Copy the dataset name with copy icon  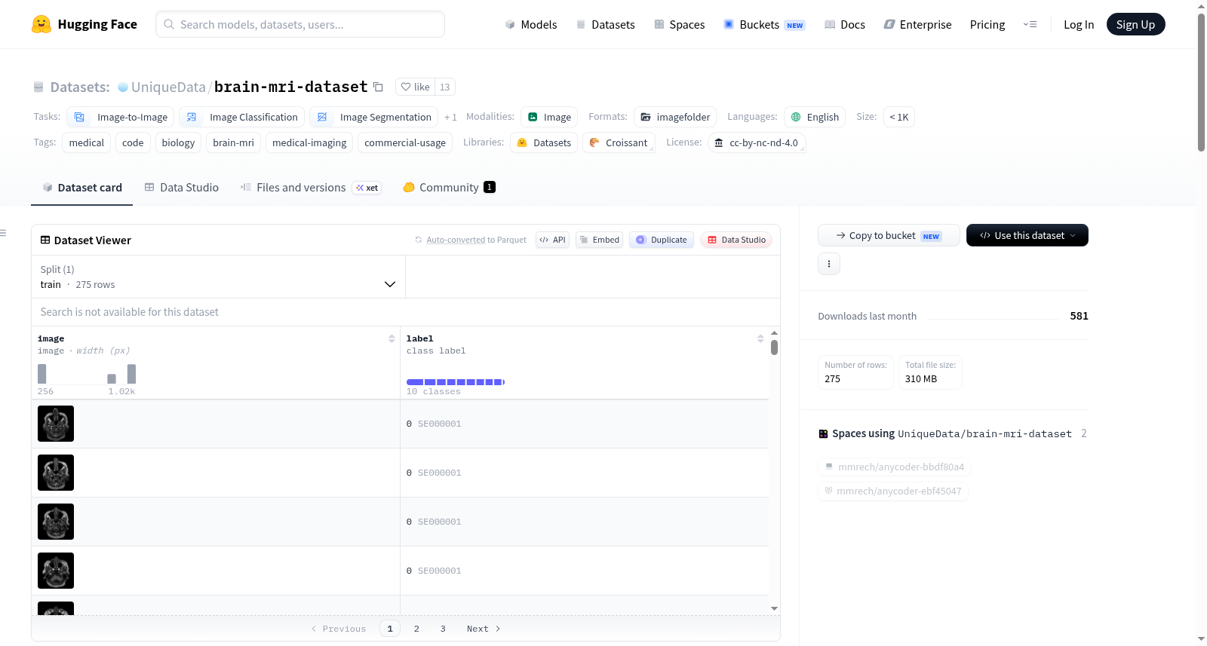click(x=378, y=87)
